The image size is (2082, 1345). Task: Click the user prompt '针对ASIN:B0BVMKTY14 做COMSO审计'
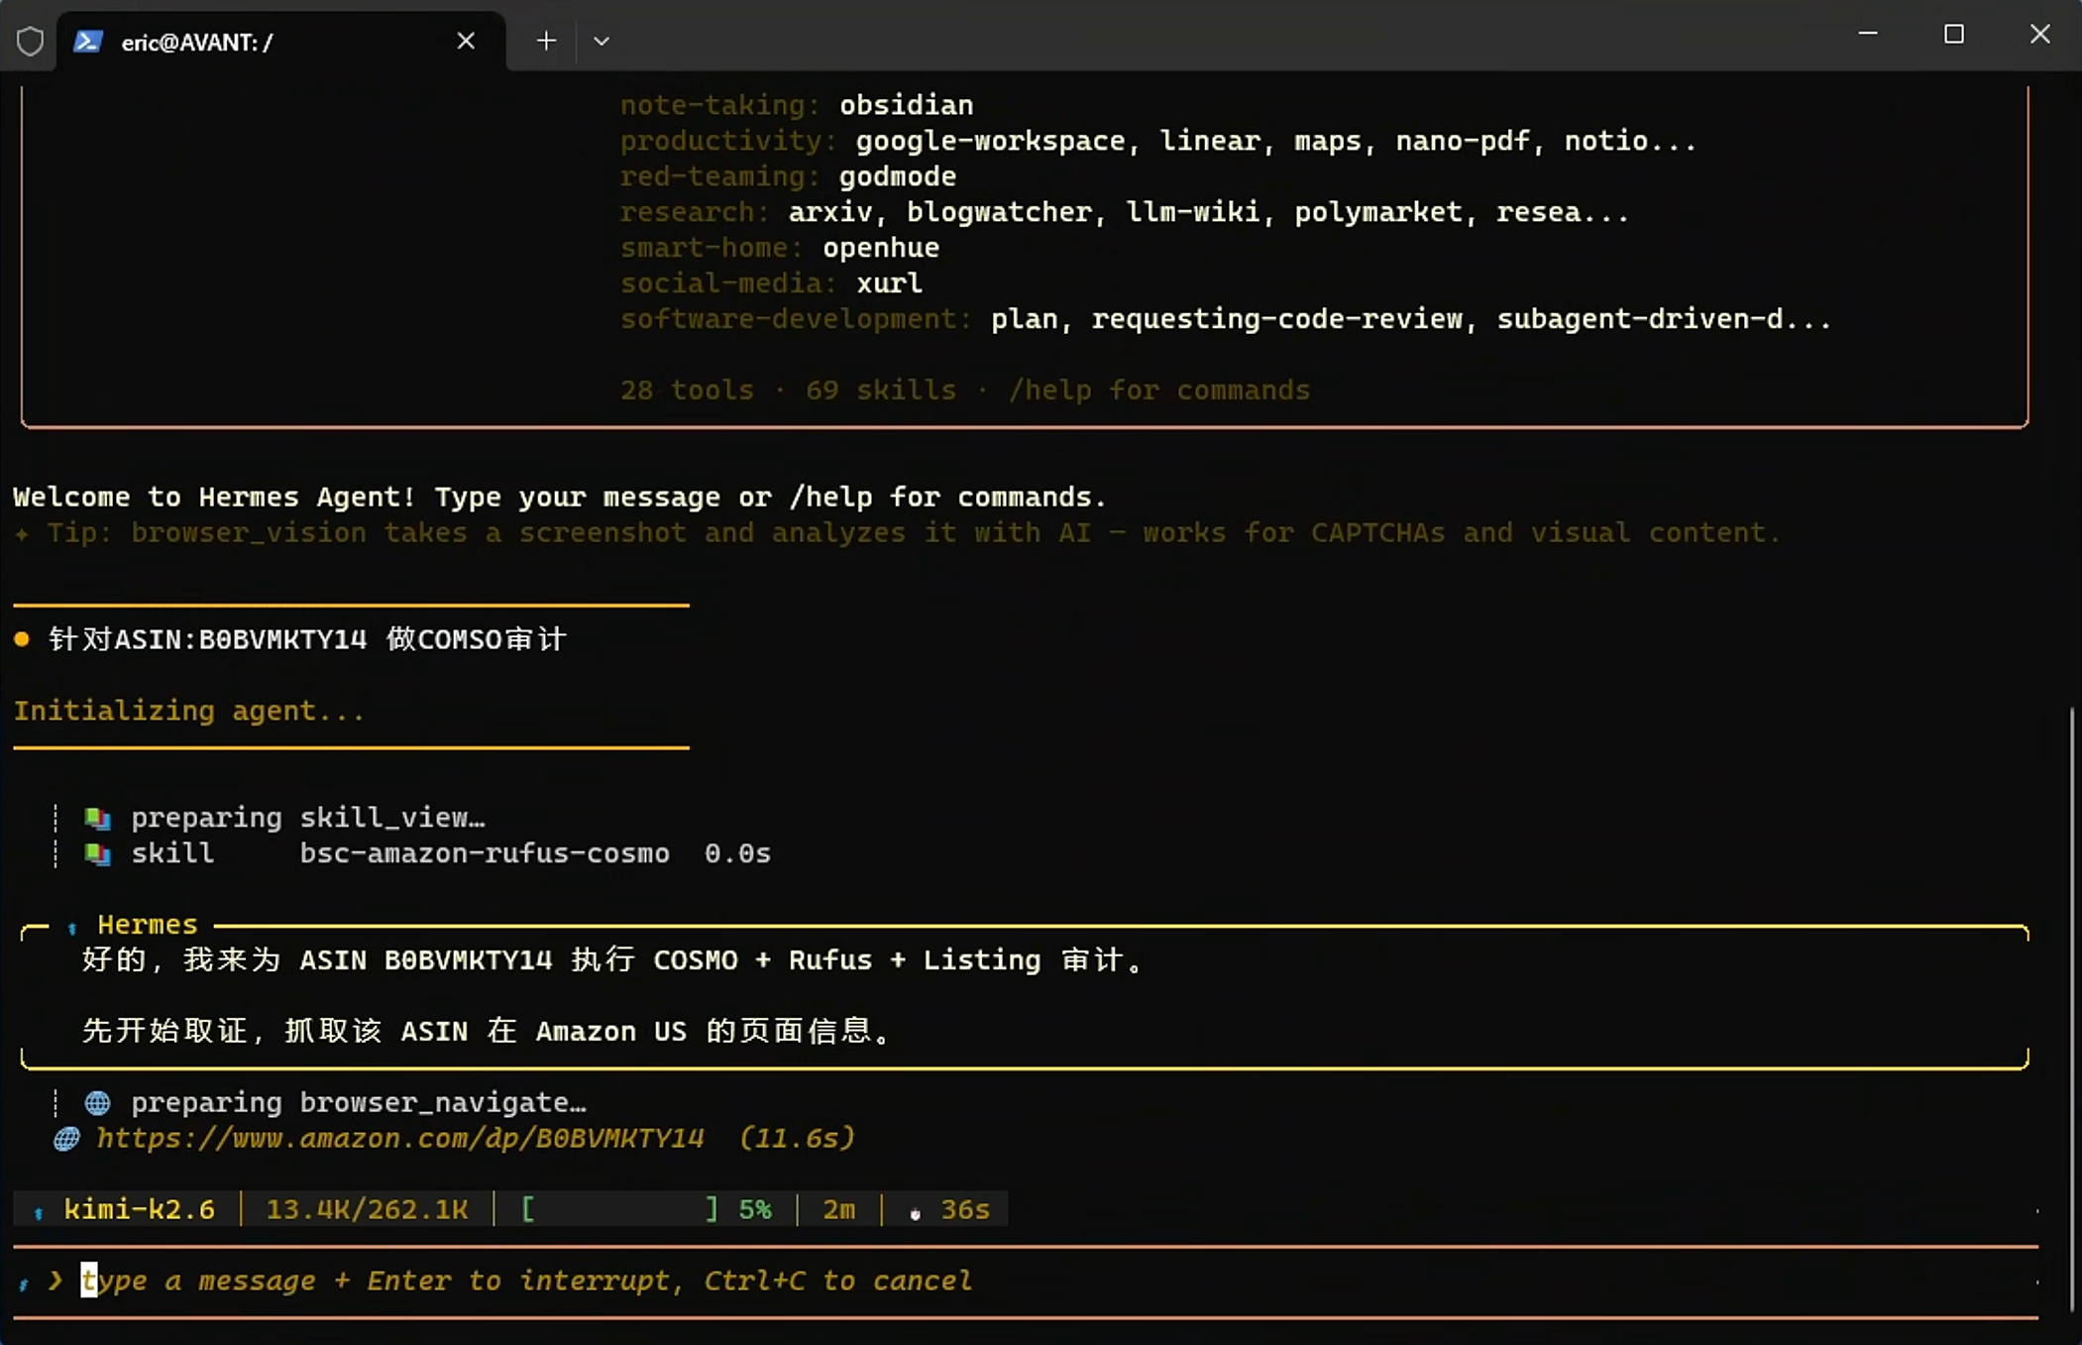(307, 639)
